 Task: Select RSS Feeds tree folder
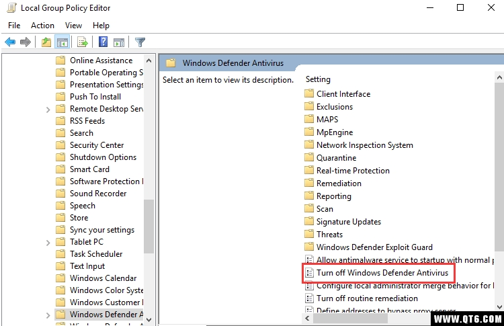tap(81, 121)
